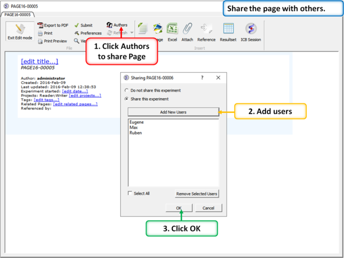This screenshot has width=344, height=258.
Task: Click the Attach paperclip icon
Action: click(x=187, y=29)
